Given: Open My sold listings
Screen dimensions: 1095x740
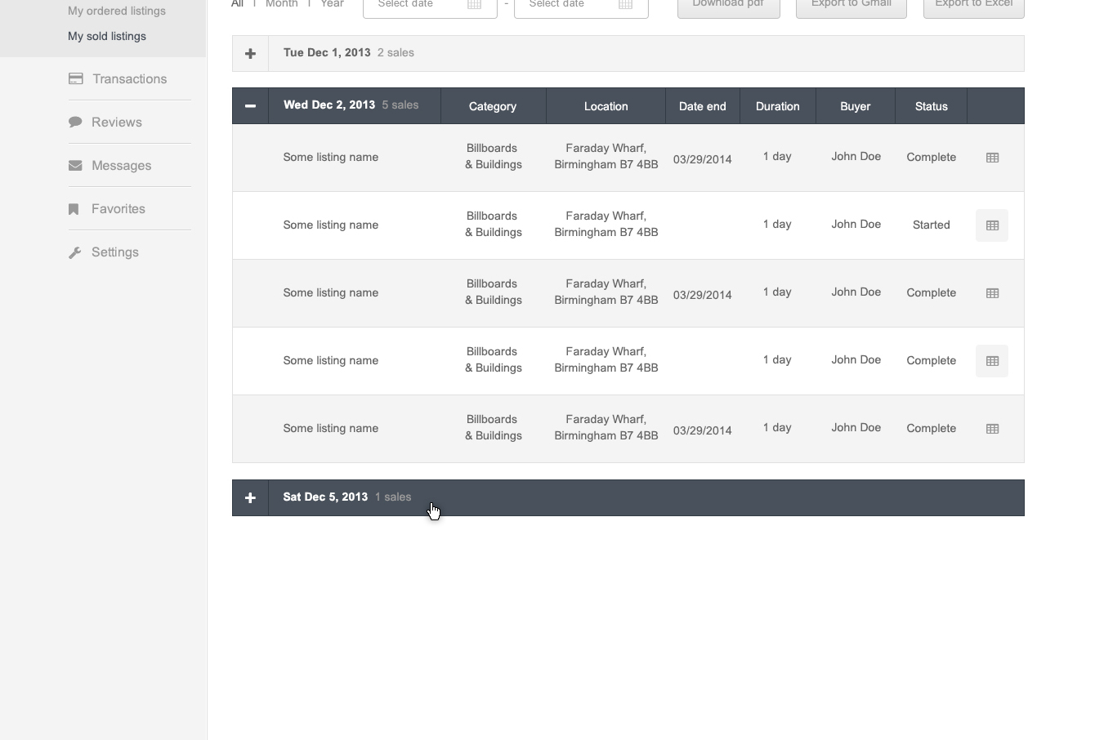Looking at the screenshot, I should [x=107, y=36].
